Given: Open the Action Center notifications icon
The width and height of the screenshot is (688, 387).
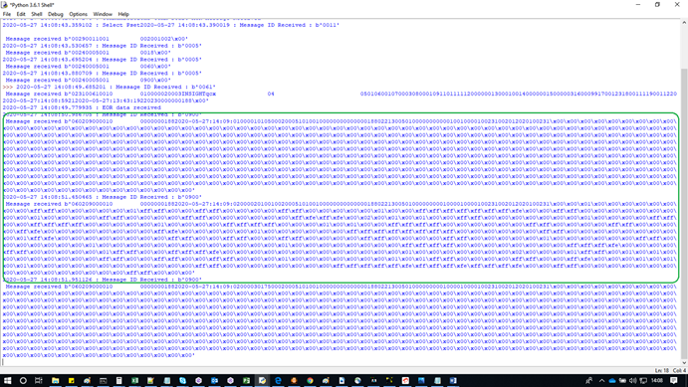Looking at the screenshot, I should (674, 380).
